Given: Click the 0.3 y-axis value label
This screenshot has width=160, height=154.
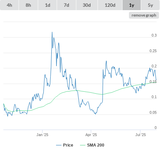Looking at the screenshot, I should pyautogui.click(x=154, y=35).
